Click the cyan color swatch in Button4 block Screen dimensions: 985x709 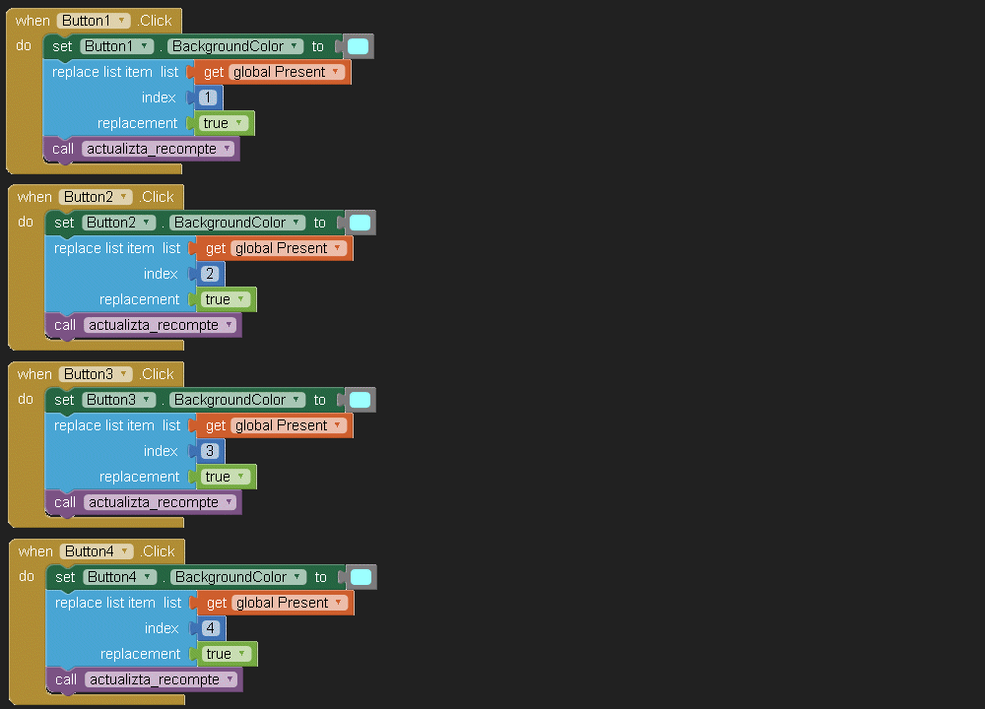361,577
